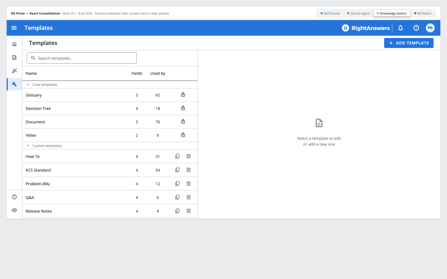Click the search magnifier icon
The width and height of the screenshot is (447, 279).
click(33, 58)
